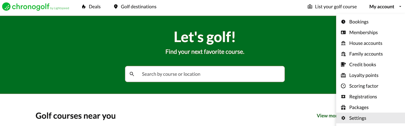This screenshot has width=405, height=126.
Task: Collapse the My account dropdown arrow
Action: (400, 7)
